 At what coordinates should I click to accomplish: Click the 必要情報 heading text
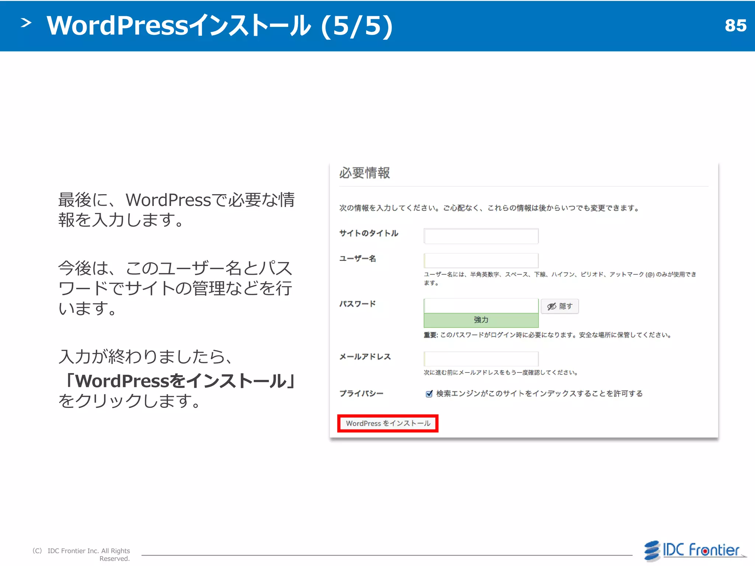pyautogui.click(x=364, y=173)
